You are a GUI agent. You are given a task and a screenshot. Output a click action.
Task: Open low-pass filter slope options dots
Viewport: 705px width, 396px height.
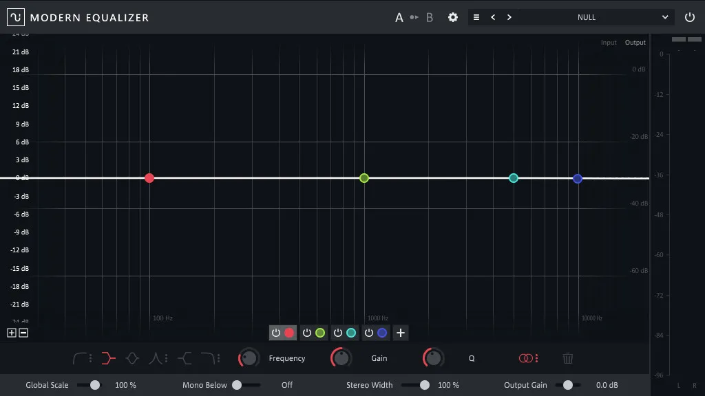coord(218,358)
